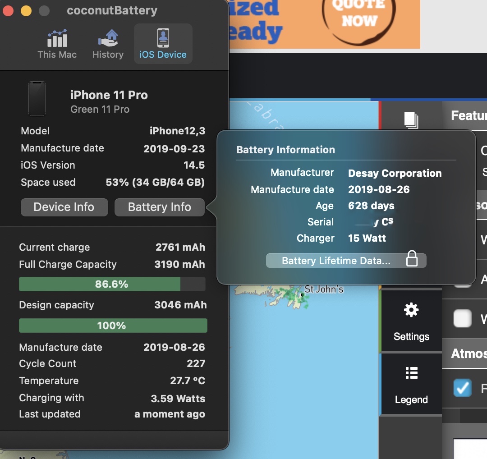Viewport: 487px width, 459px height.
Task: Click the Device Info button
Action: click(64, 207)
